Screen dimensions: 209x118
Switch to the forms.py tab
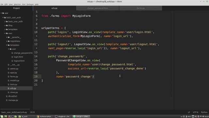(141, 8)
